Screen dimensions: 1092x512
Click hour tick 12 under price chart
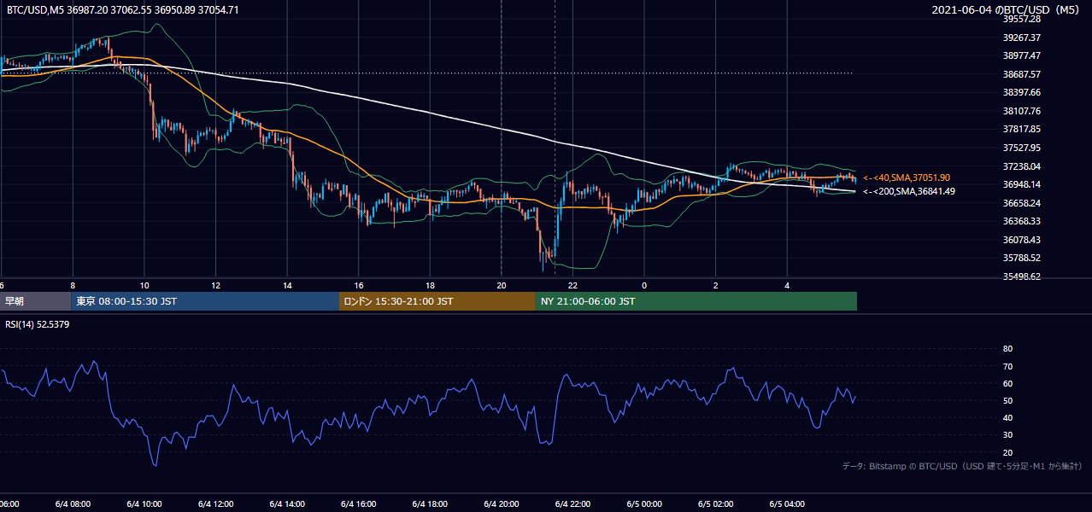(215, 286)
